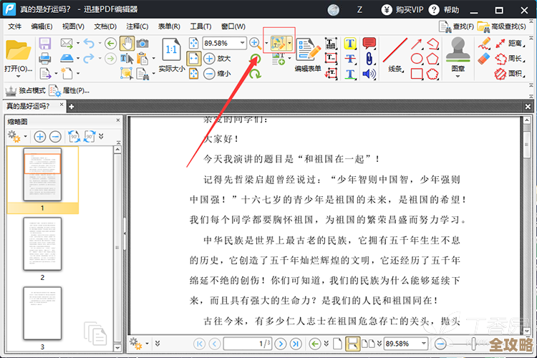Toggle single page layout in bottom bar
Screen dimensions: 537x358
point(338,344)
